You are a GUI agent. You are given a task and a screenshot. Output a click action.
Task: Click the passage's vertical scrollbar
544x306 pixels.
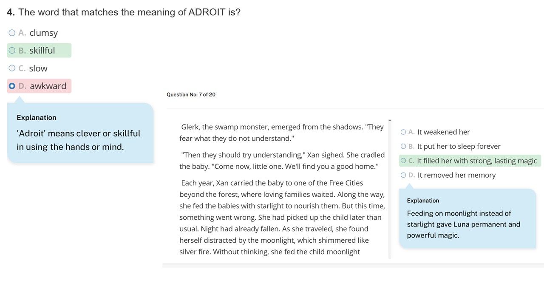click(390, 191)
